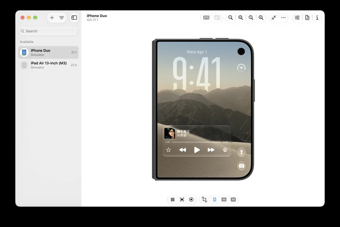Click the document icon in the toolbar
Viewport: 340px width, 227px height.
click(x=307, y=18)
